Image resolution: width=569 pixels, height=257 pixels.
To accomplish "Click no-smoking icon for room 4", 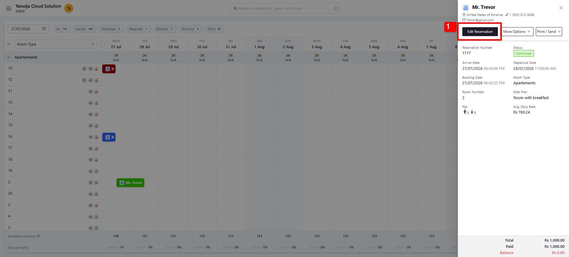I will (90, 217).
